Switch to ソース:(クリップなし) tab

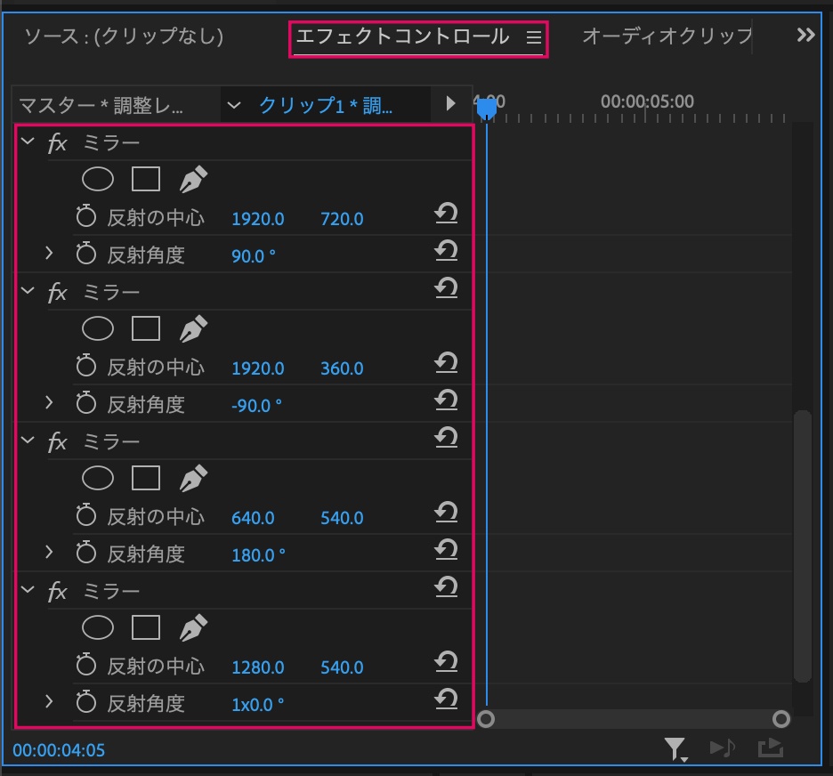[x=124, y=36]
